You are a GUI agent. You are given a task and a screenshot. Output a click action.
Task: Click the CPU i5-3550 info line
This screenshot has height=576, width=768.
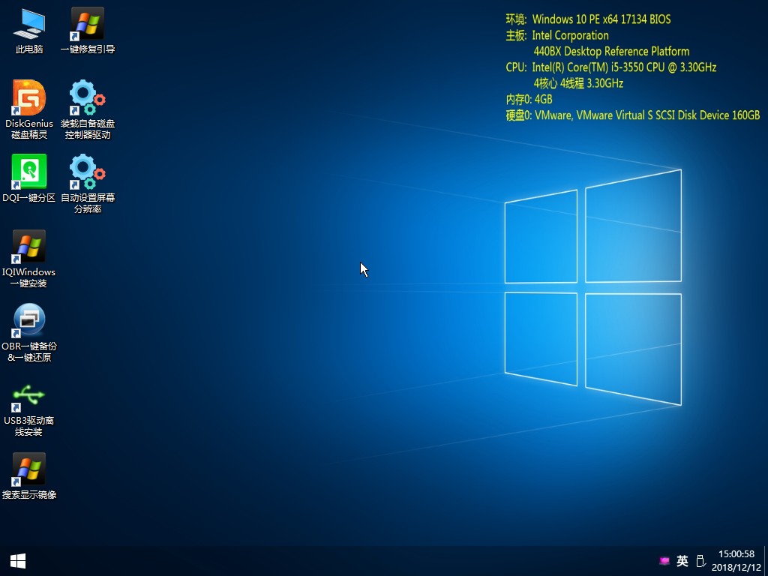[611, 67]
